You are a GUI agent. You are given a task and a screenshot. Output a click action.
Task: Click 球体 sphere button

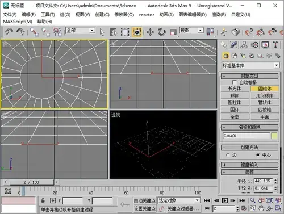tap(235, 95)
